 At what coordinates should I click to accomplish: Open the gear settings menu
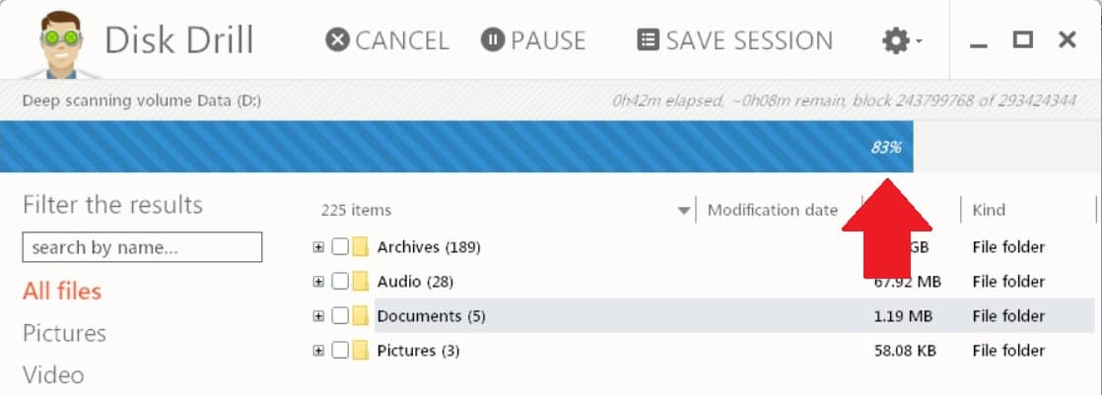[x=902, y=40]
